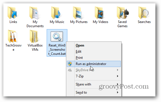Click the SkyDrive cloud icon

click(70, 70)
